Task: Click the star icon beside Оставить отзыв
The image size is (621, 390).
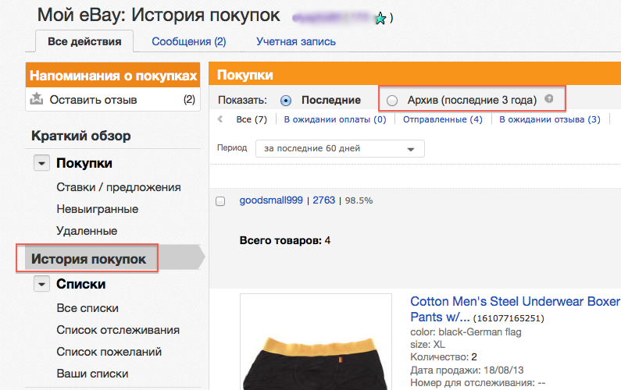Action: pos(37,98)
